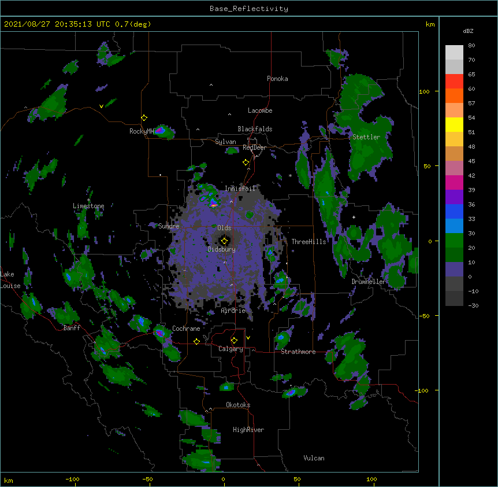Screen dimensions: 498x487
Task: Click the Vulcan city label
Action: tap(314, 458)
